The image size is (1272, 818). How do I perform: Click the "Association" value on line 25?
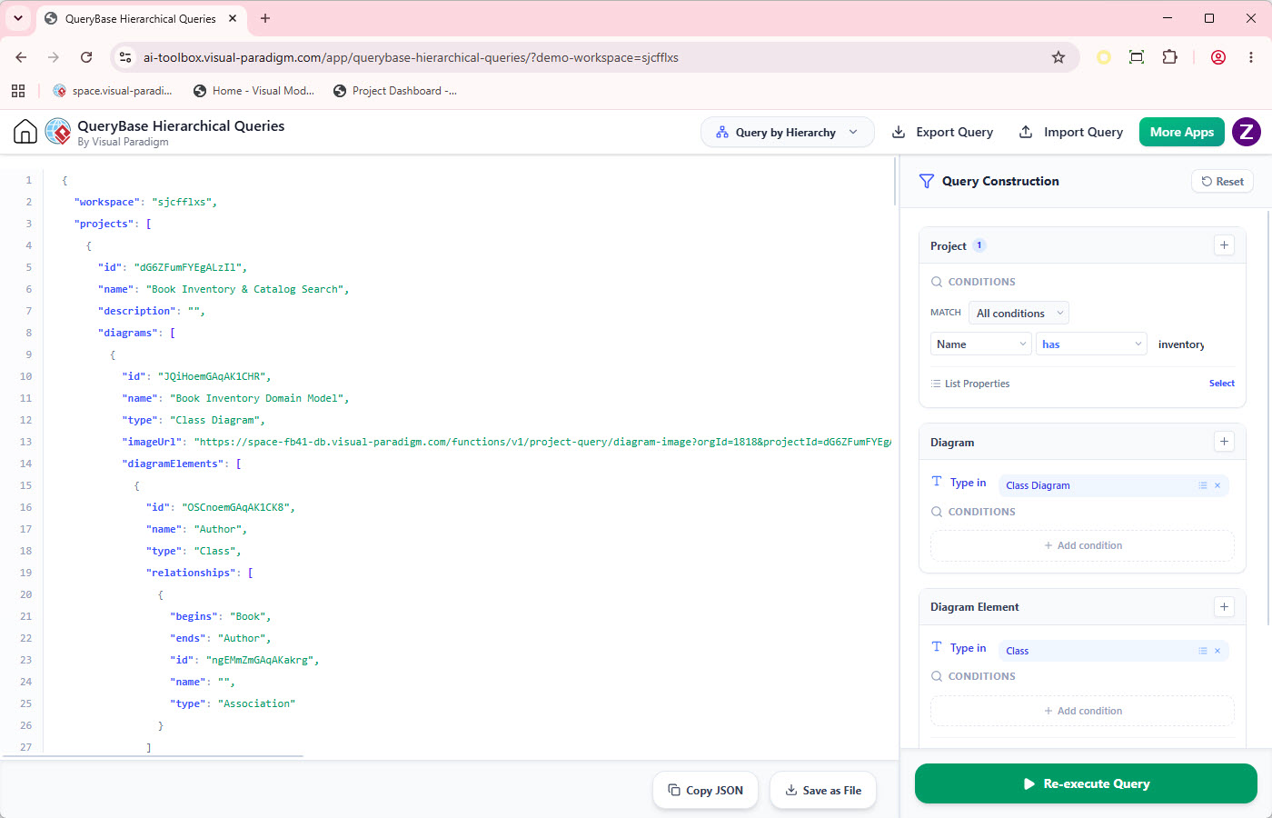point(256,703)
